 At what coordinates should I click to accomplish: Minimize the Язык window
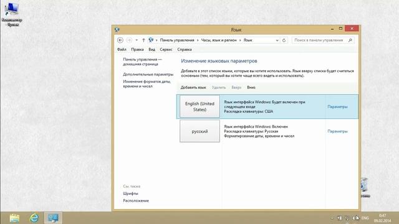[x=332, y=29]
